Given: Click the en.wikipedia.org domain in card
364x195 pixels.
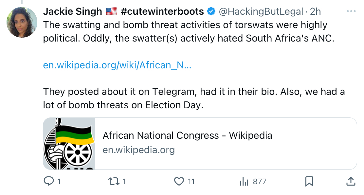Looking at the screenshot, I should coord(138,150).
